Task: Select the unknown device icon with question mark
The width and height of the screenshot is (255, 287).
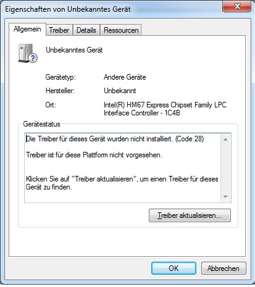Action: click(28, 53)
